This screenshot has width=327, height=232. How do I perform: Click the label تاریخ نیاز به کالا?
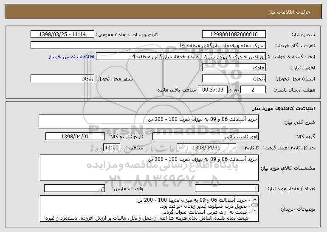point(126,137)
